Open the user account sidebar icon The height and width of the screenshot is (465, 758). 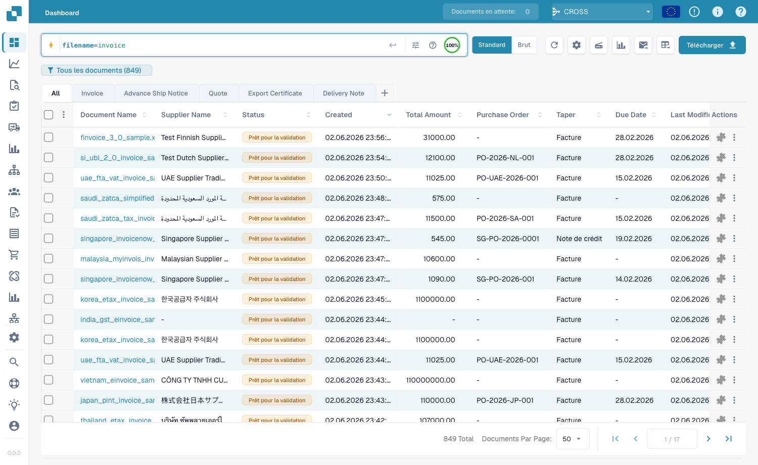click(x=14, y=426)
